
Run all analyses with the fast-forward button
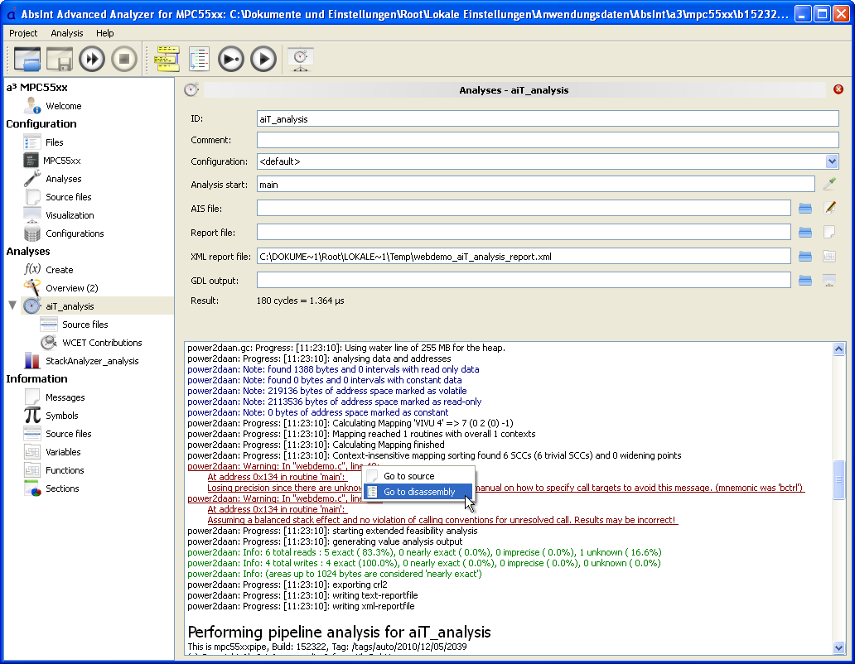[x=92, y=59]
